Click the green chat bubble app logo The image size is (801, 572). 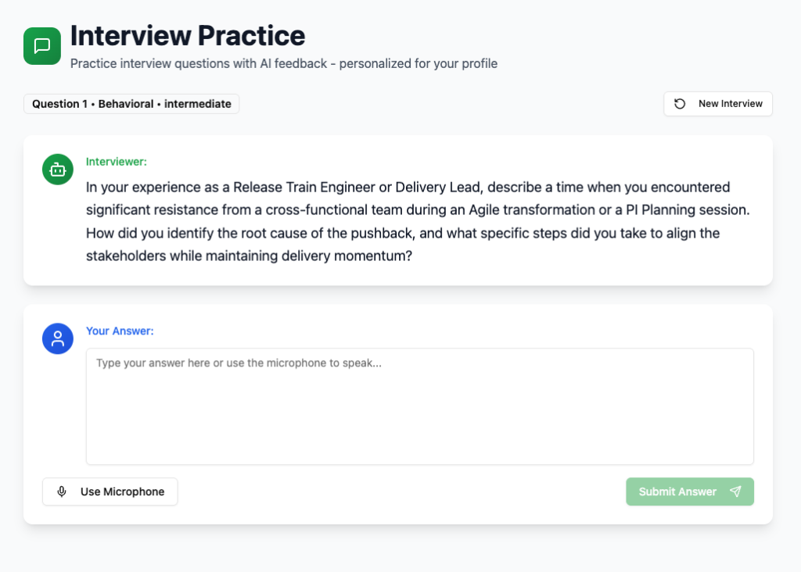(x=42, y=46)
